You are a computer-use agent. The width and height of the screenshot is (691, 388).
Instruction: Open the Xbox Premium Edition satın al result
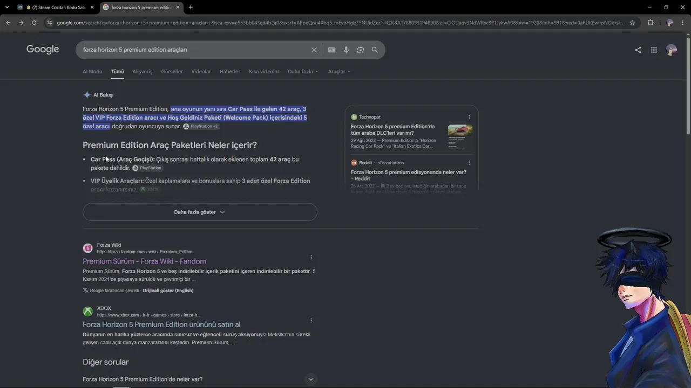[161, 324]
